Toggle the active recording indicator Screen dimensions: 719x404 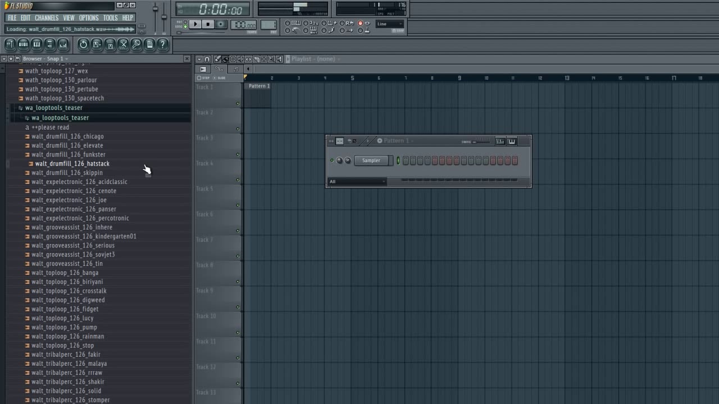click(360, 23)
